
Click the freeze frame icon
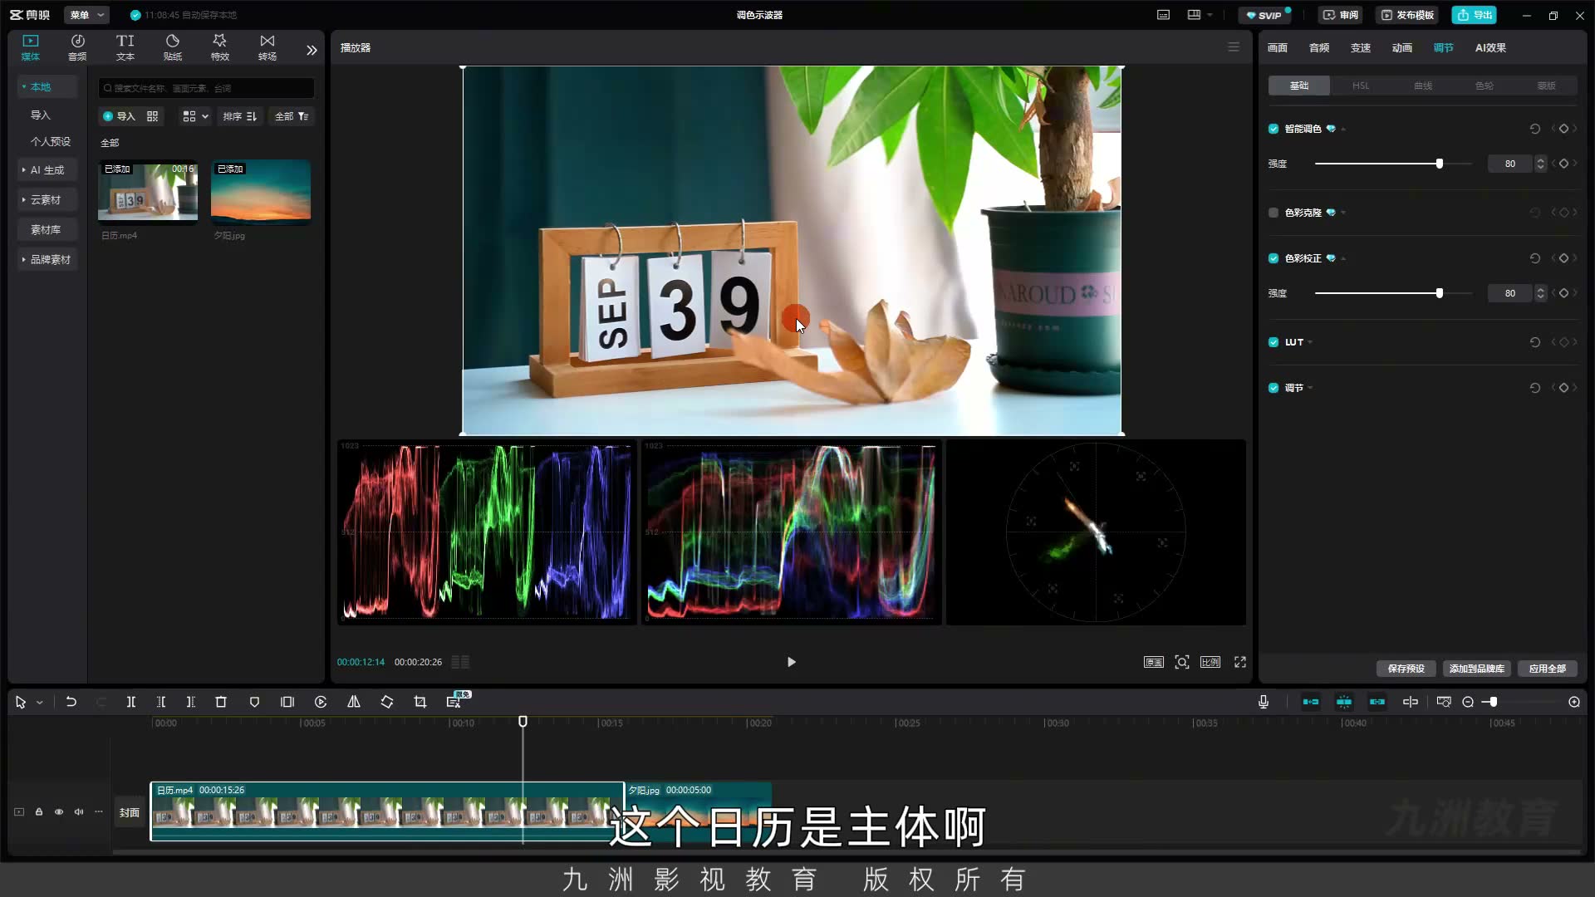pyautogui.click(x=287, y=702)
